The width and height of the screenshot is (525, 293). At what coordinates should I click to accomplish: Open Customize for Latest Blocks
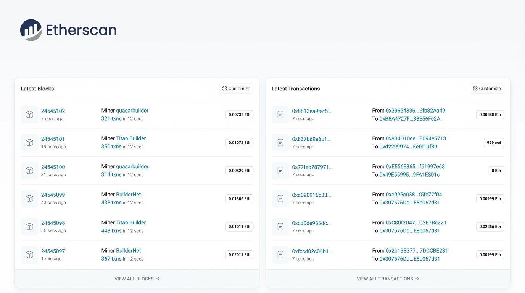[x=236, y=89]
